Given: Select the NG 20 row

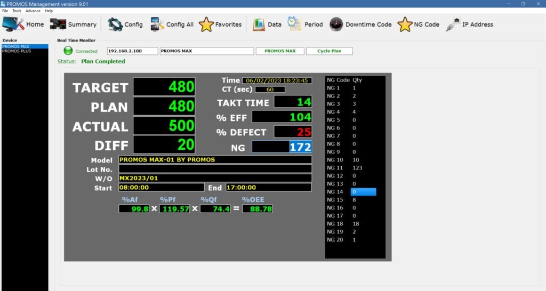Looking at the screenshot, I should coord(352,240).
